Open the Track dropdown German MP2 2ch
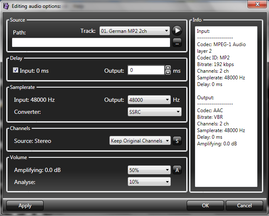Image resolution: width=269 pixels, height=216 pixels. coord(135,31)
